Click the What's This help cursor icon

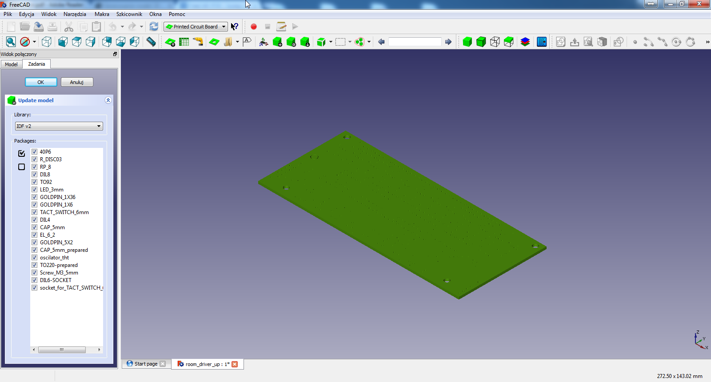pos(235,27)
